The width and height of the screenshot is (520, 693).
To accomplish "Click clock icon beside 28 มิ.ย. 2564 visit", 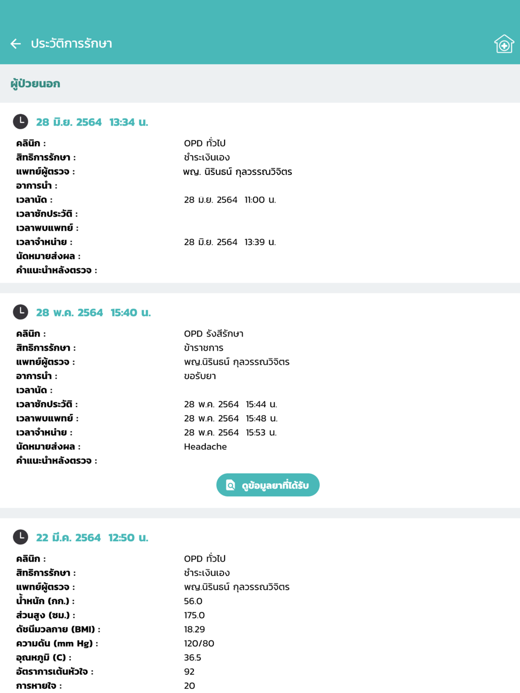I will coord(20,122).
